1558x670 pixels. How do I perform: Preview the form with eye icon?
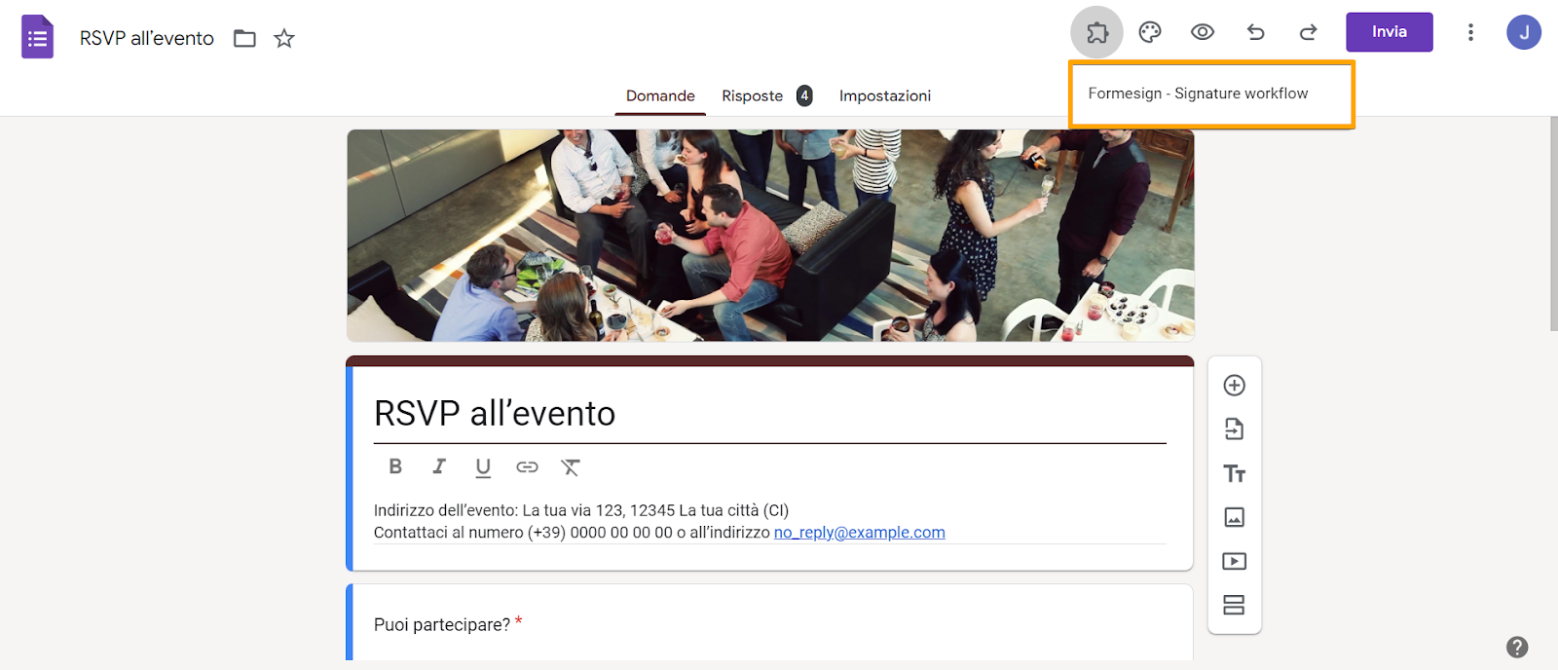[1203, 32]
